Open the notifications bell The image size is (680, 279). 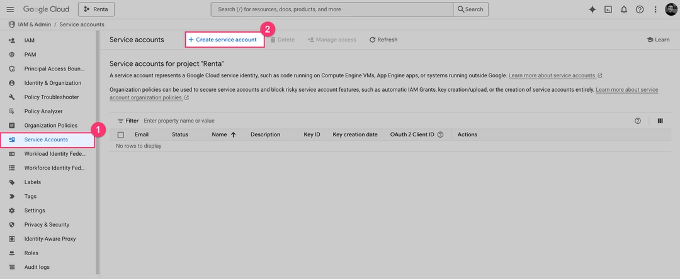623,9
